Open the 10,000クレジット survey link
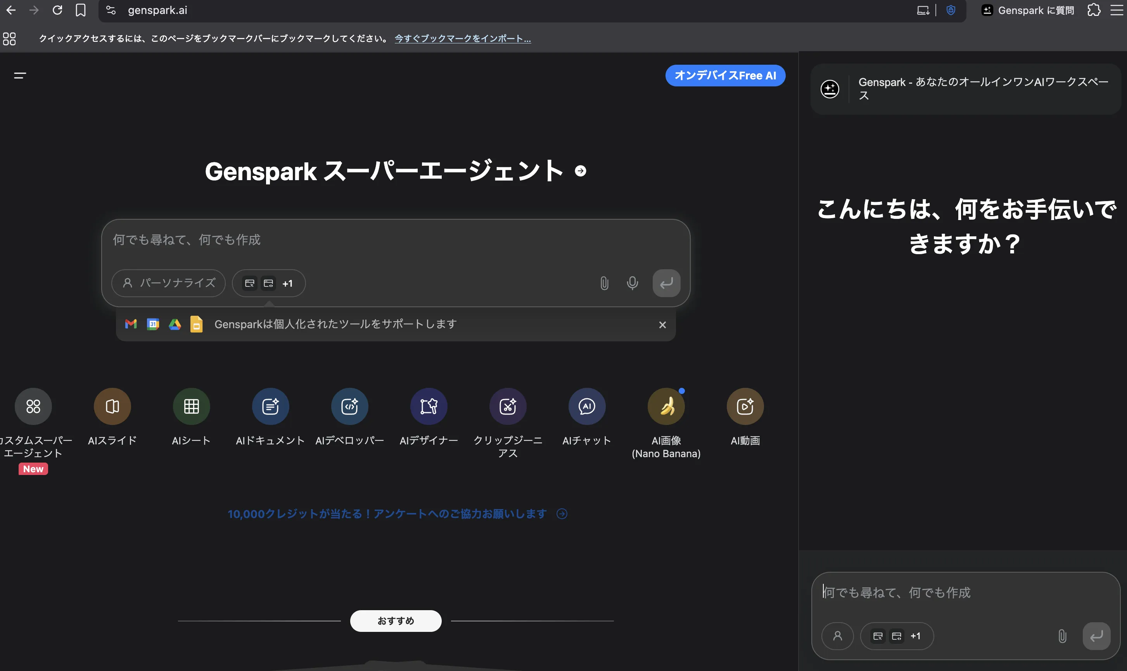 [x=387, y=514]
